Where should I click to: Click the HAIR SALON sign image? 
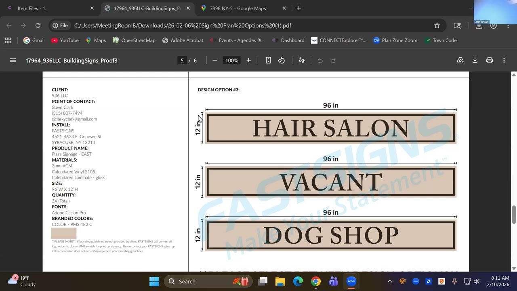[331, 129]
